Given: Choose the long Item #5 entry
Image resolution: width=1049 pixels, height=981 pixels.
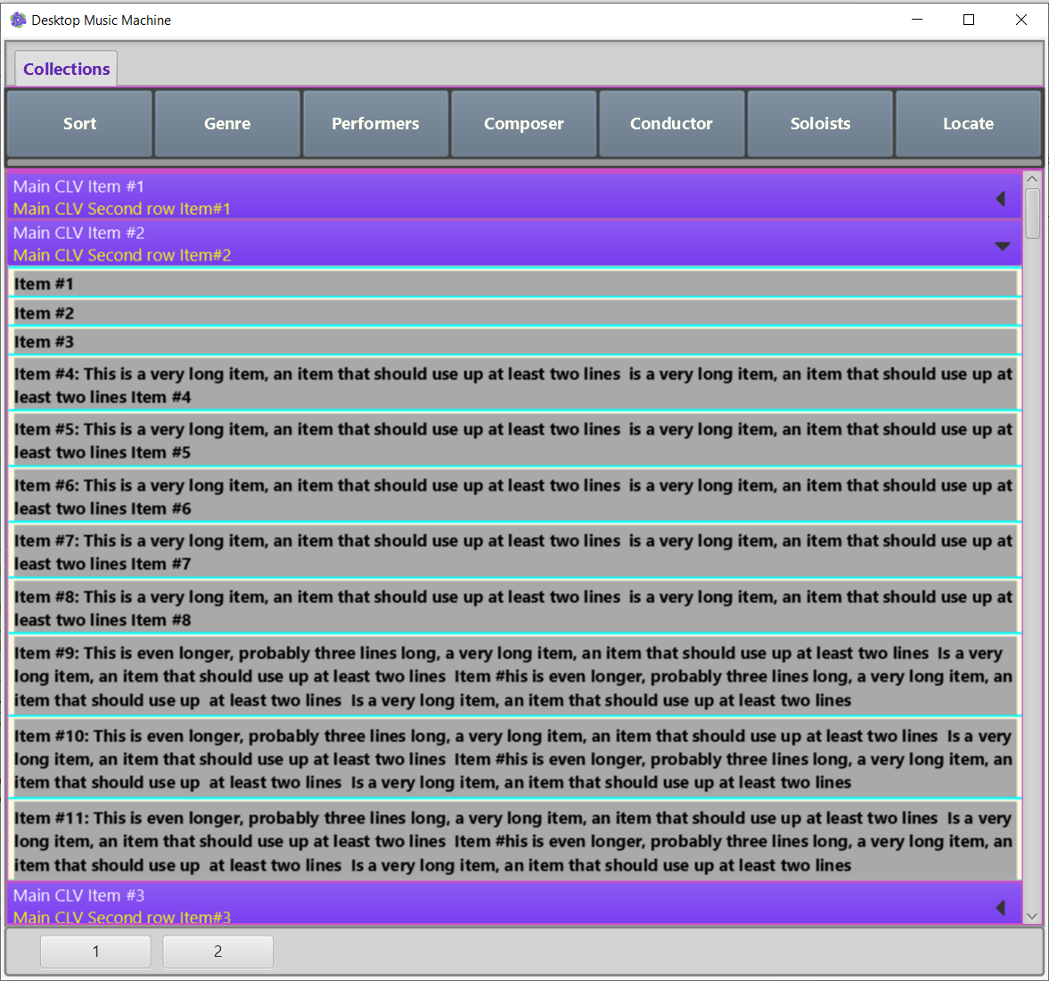Looking at the screenshot, I should point(514,441).
